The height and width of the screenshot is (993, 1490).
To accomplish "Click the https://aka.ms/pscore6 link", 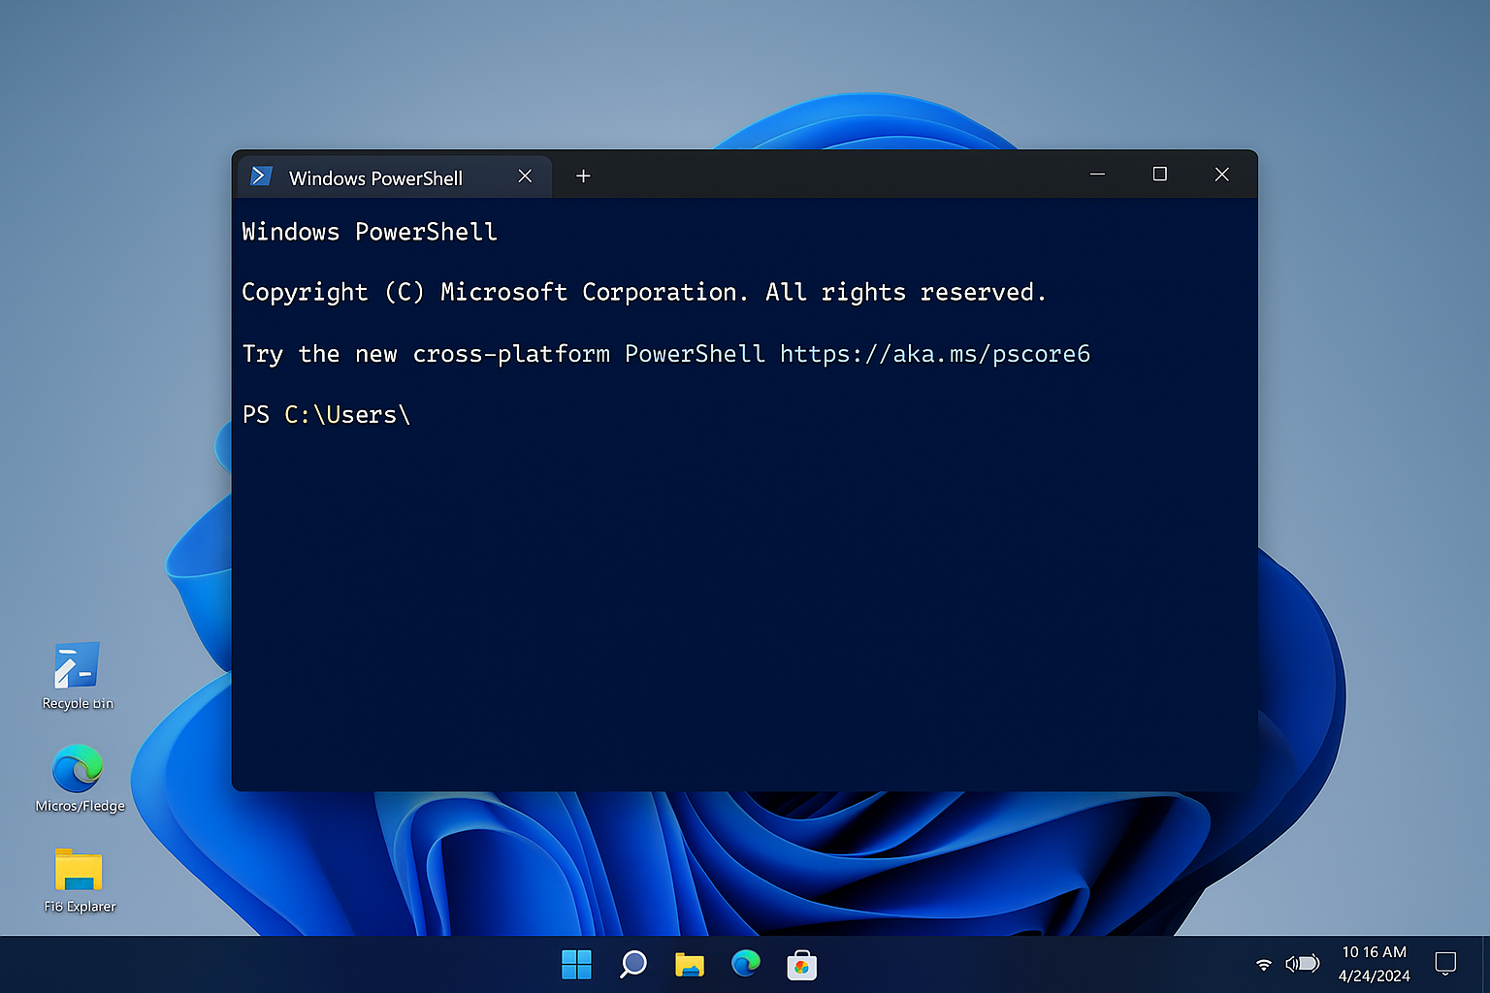I will point(935,354).
